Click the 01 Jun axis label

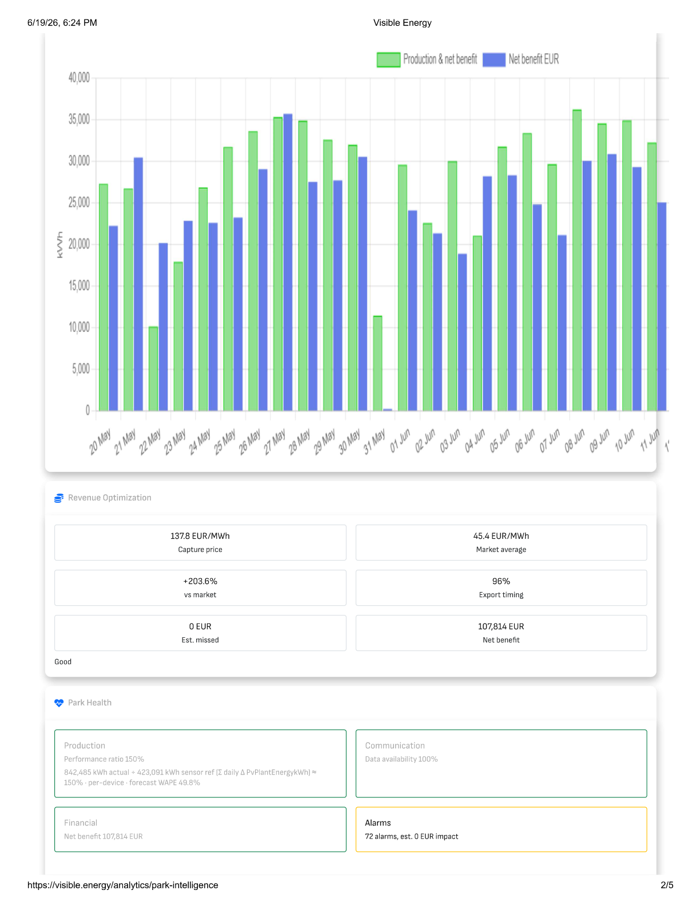click(x=400, y=441)
